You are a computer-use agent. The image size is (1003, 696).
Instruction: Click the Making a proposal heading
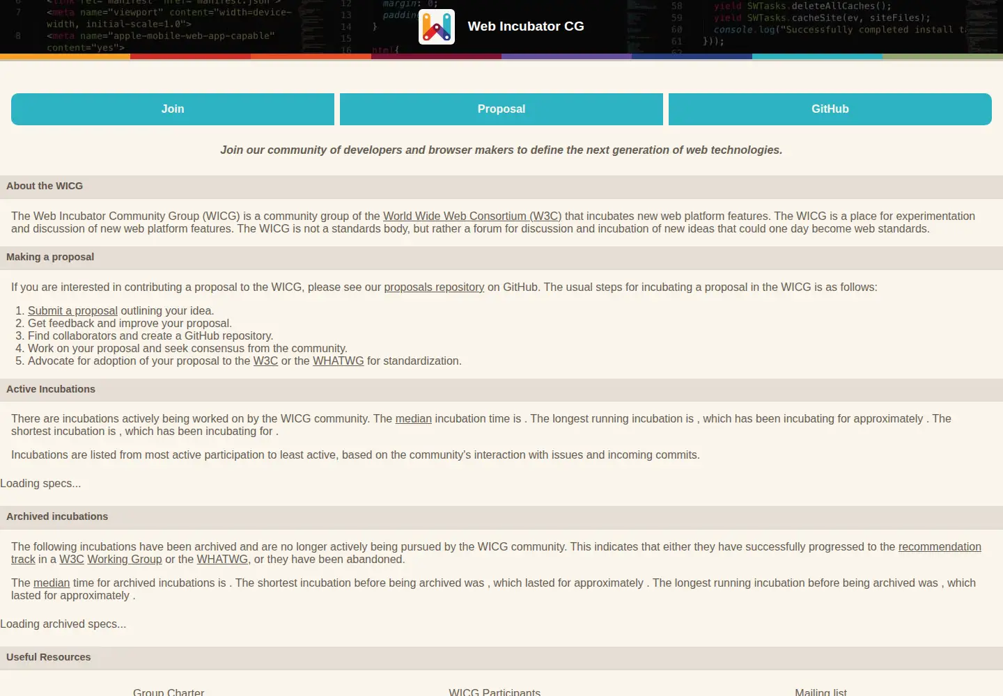tap(50, 257)
